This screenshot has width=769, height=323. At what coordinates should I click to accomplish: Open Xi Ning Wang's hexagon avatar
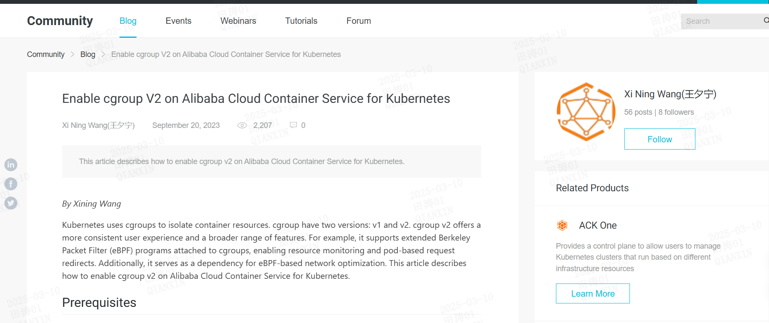(x=586, y=112)
